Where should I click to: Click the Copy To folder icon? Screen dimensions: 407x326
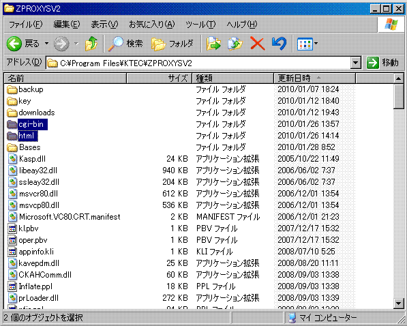(x=235, y=44)
